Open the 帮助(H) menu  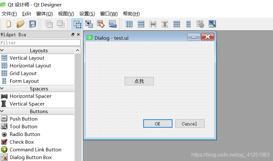click(131, 14)
